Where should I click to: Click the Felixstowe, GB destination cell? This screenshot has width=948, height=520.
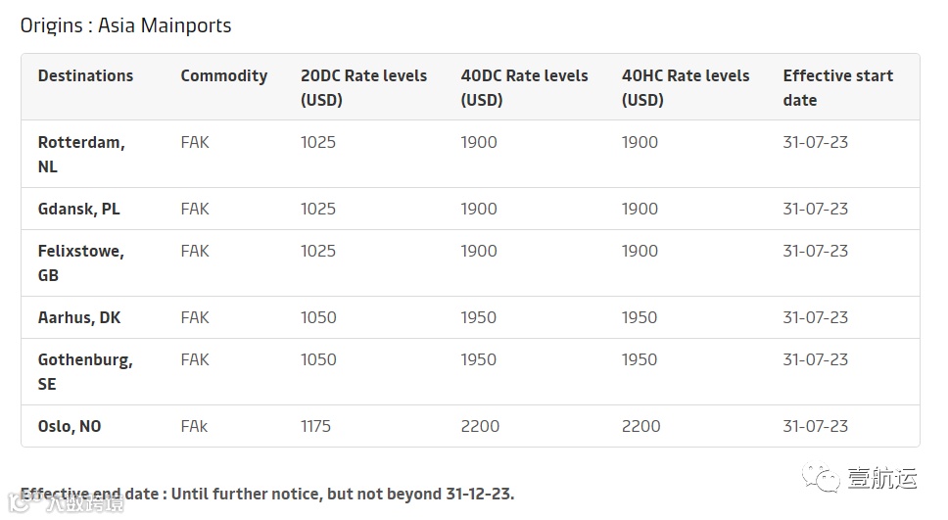click(80, 262)
